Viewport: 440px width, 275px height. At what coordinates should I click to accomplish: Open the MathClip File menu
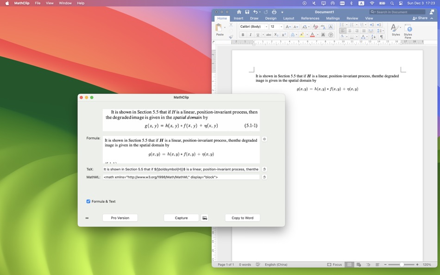point(38,3)
